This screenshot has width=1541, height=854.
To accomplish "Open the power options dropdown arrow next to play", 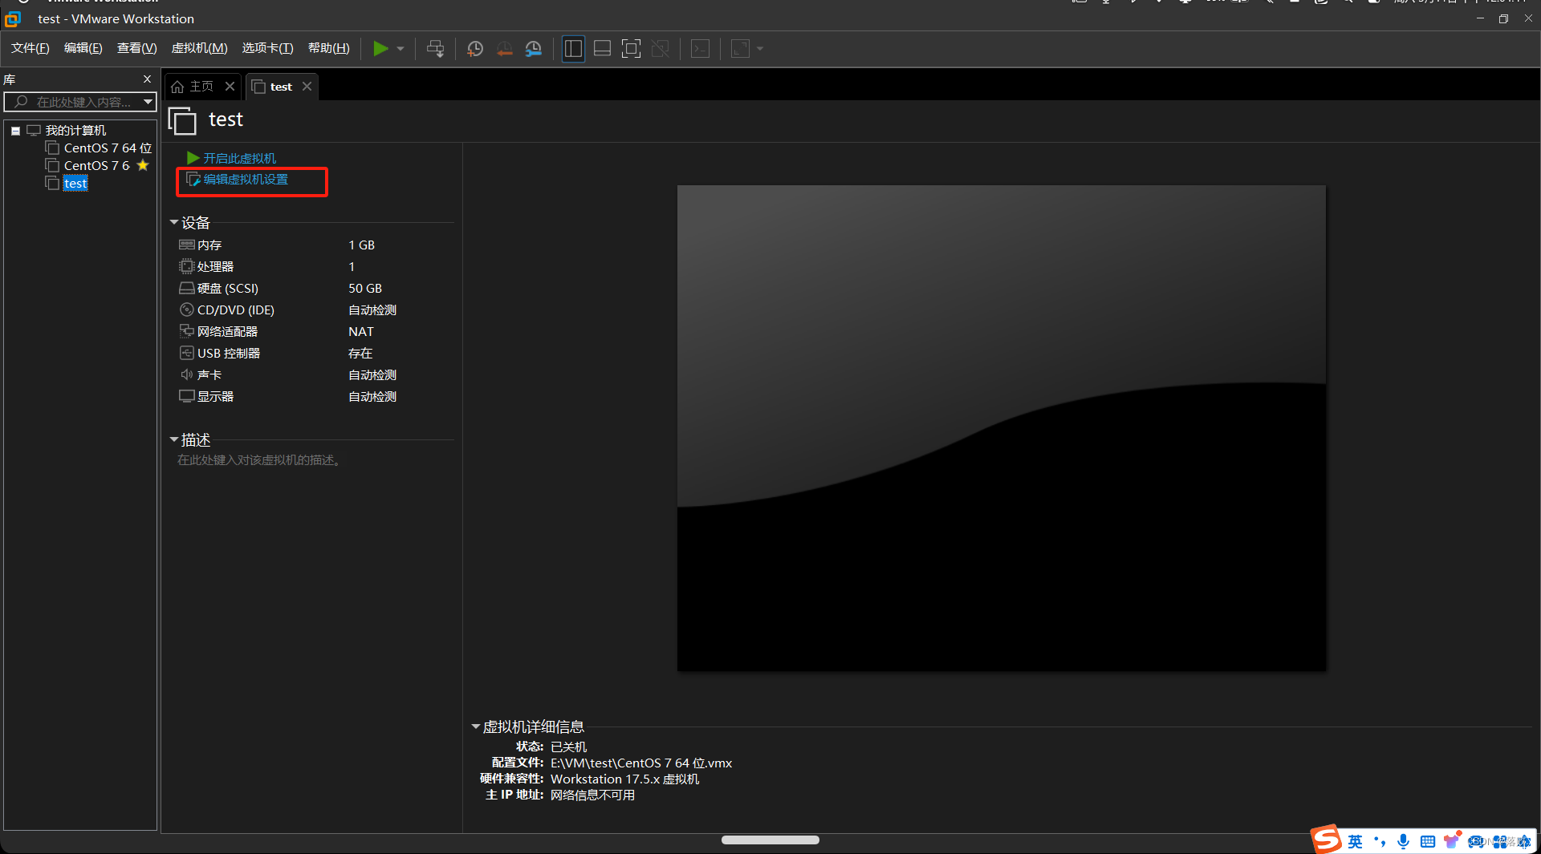I will tap(400, 49).
